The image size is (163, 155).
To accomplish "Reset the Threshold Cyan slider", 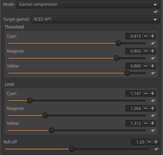I will pyautogui.click(x=153, y=43).
